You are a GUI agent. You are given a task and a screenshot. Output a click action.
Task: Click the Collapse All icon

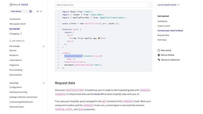10,41
